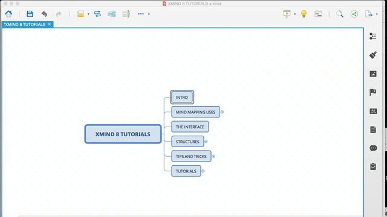This screenshot has width=387, height=217.
Task: Share the mind map
Action: (354, 14)
